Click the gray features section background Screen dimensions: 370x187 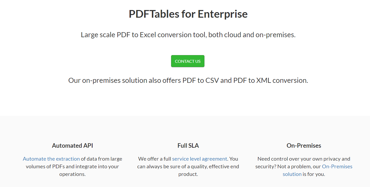pyautogui.click(x=185, y=127)
